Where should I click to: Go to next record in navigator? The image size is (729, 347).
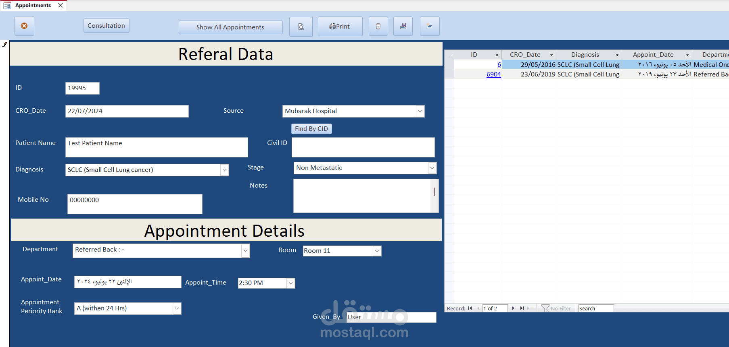point(513,308)
